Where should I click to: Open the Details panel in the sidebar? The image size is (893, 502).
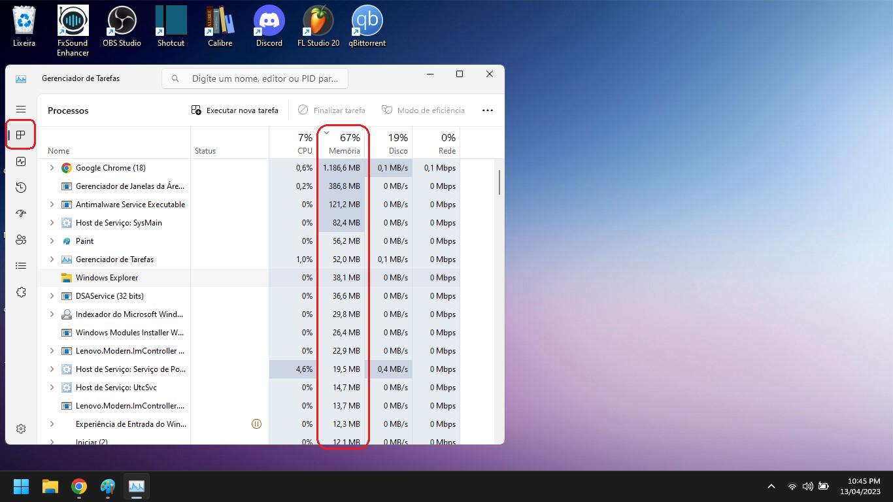(x=20, y=265)
